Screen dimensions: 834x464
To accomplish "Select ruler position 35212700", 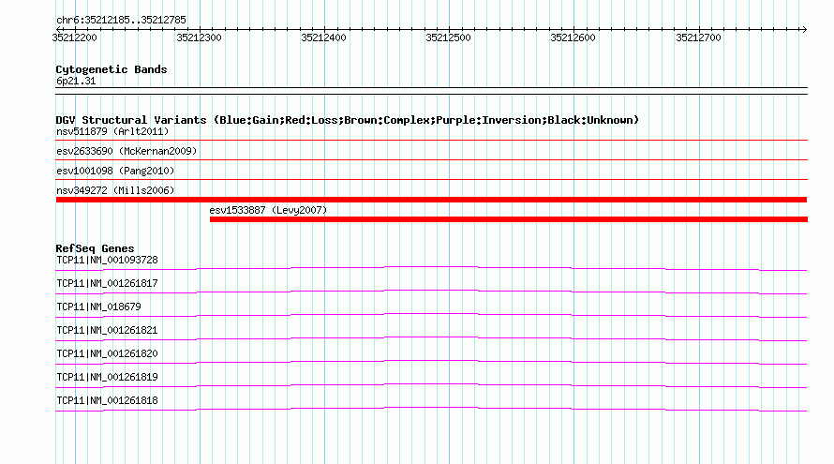I will point(698,37).
